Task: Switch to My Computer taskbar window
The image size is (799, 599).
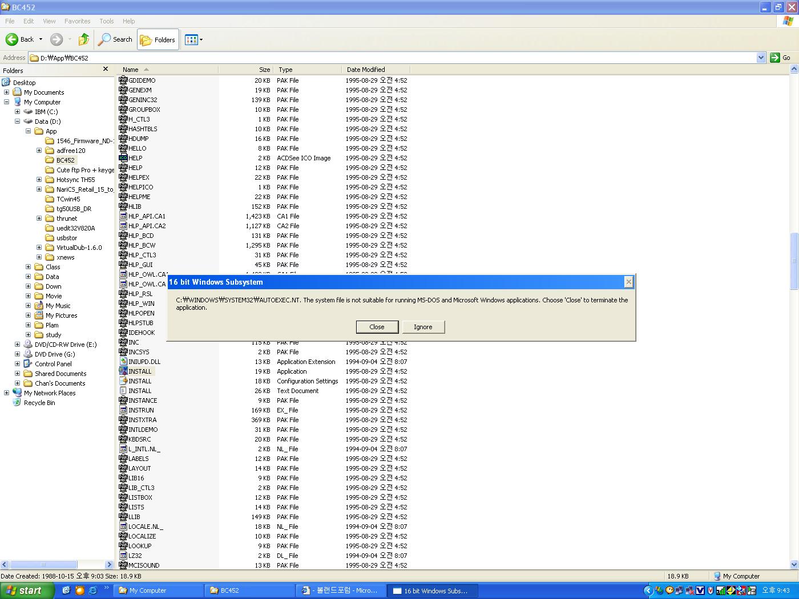Action: click(159, 590)
